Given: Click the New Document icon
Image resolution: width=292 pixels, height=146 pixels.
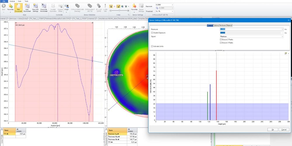Looking at the screenshot, I should pyautogui.click(x=18, y=6).
